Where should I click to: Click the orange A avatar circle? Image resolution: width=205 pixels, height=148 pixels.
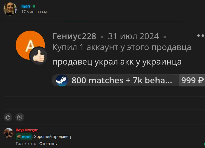30,45
